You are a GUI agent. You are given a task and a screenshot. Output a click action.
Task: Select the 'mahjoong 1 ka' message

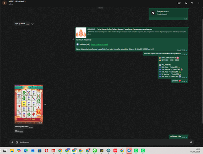click(x=178, y=137)
